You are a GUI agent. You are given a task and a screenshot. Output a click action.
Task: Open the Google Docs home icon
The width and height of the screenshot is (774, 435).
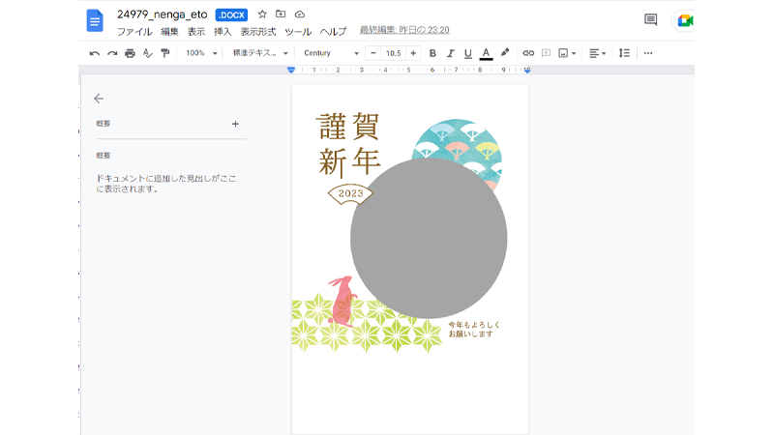95,20
